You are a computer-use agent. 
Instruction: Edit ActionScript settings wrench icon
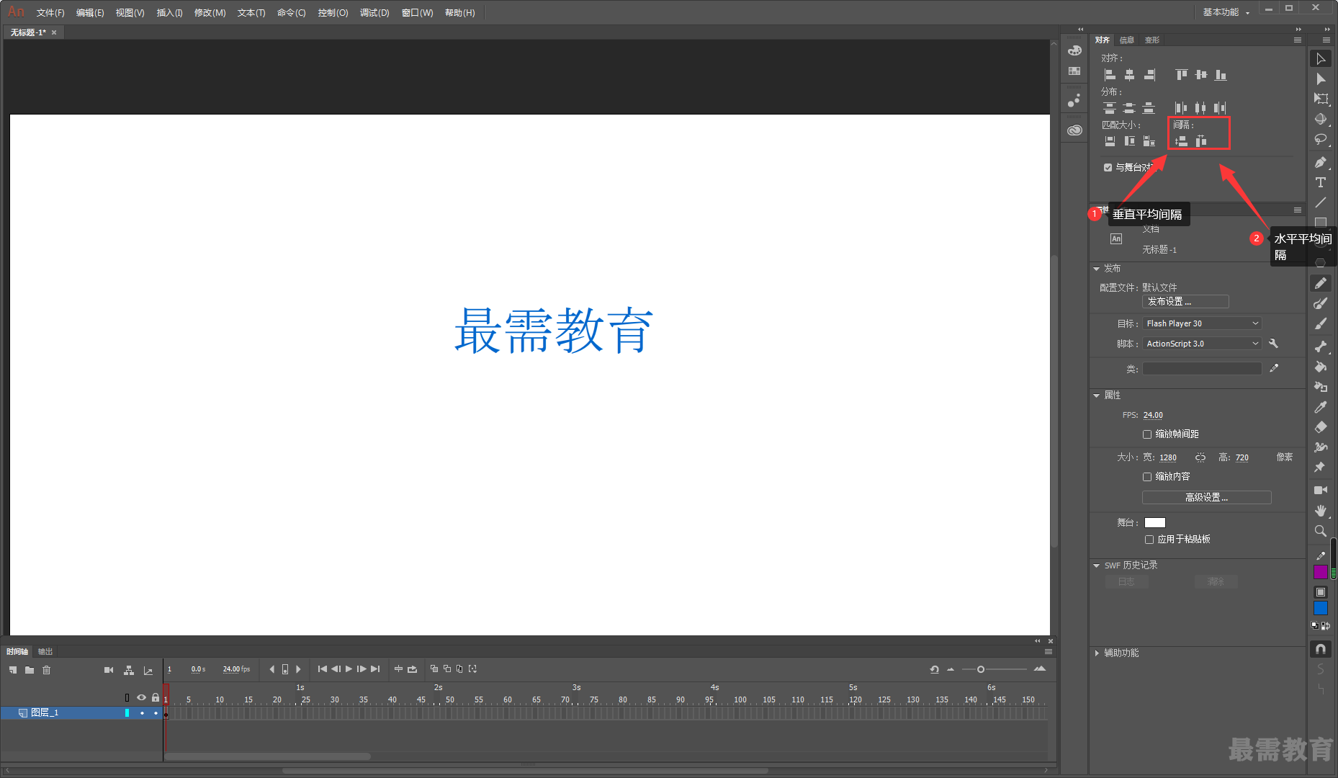point(1273,344)
